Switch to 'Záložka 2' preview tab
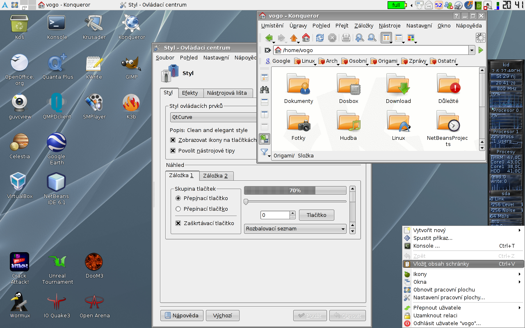 tap(215, 175)
